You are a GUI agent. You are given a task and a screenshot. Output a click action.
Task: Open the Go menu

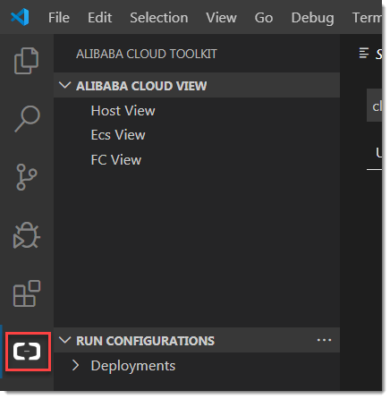[x=264, y=18]
